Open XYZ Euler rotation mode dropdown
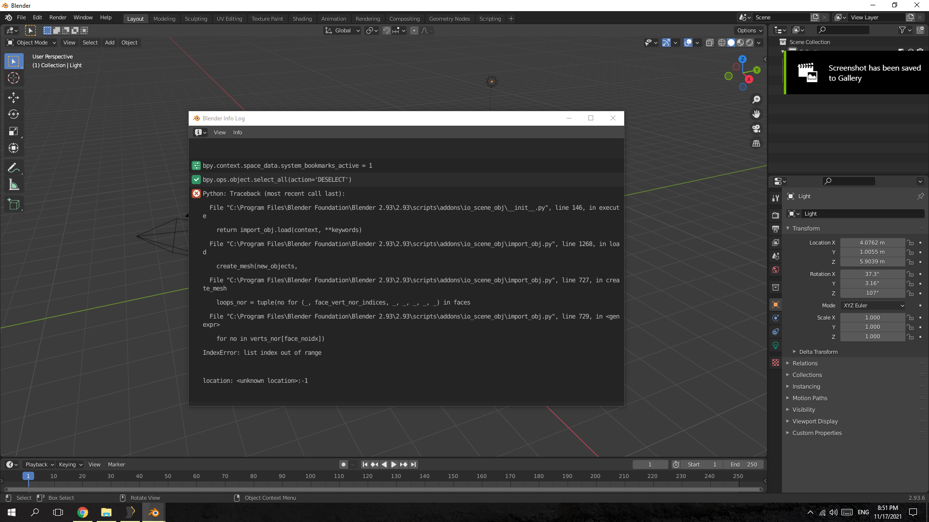Image resolution: width=929 pixels, height=522 pixels. (x=873, y=305)
